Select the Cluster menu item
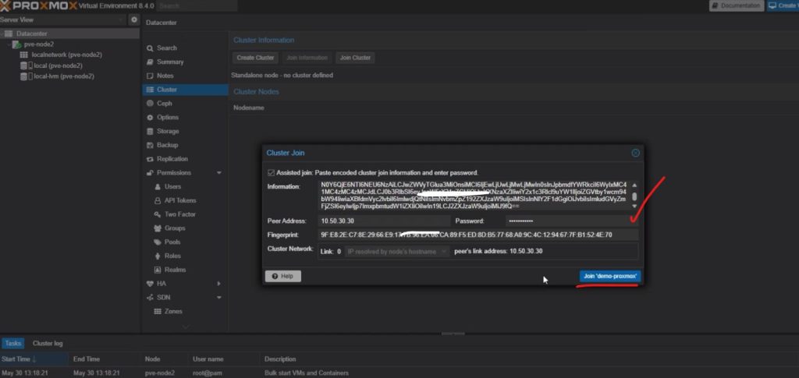This screenshot has width=799, height=378. coord(186,90)
